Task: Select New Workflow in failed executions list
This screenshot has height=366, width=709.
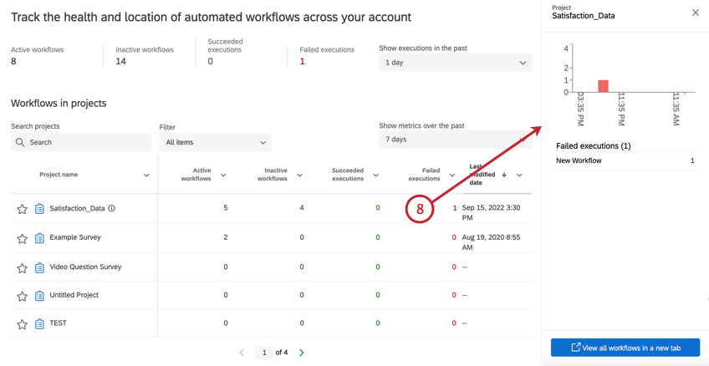Action: click(579, 160)
